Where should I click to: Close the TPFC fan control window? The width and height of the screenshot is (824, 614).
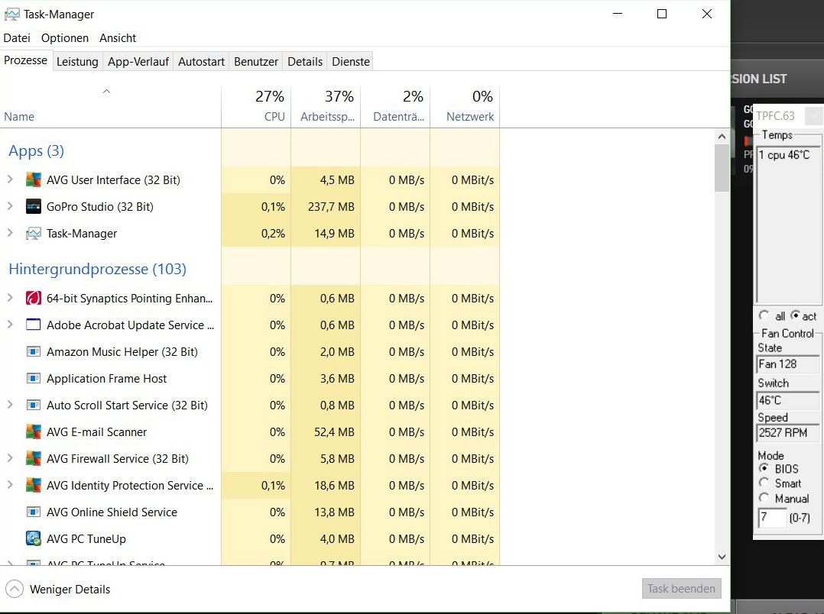(814, 115)
